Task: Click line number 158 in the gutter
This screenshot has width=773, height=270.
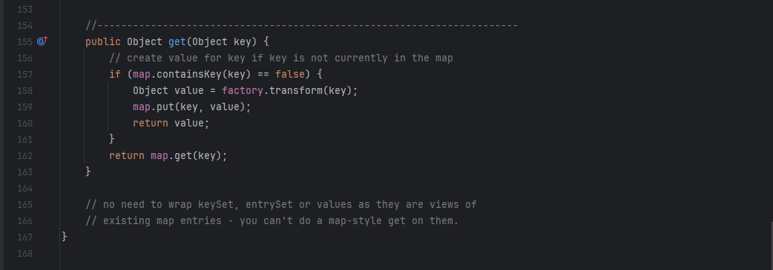Action: pyautogui.click(x=24, y=90)
